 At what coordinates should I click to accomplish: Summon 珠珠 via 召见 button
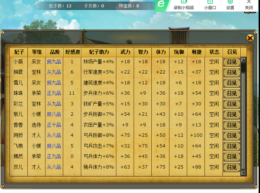pyautogui.click(x=232, y=93)
